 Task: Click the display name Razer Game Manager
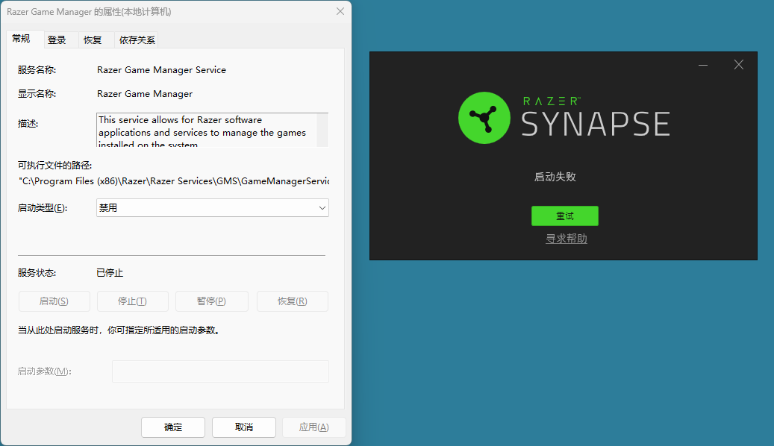tap(145, 94)
